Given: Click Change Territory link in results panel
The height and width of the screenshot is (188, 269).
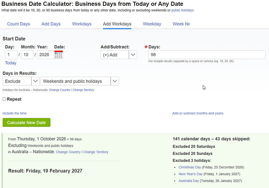Looking at the screenshot, I should coord(96,152).
